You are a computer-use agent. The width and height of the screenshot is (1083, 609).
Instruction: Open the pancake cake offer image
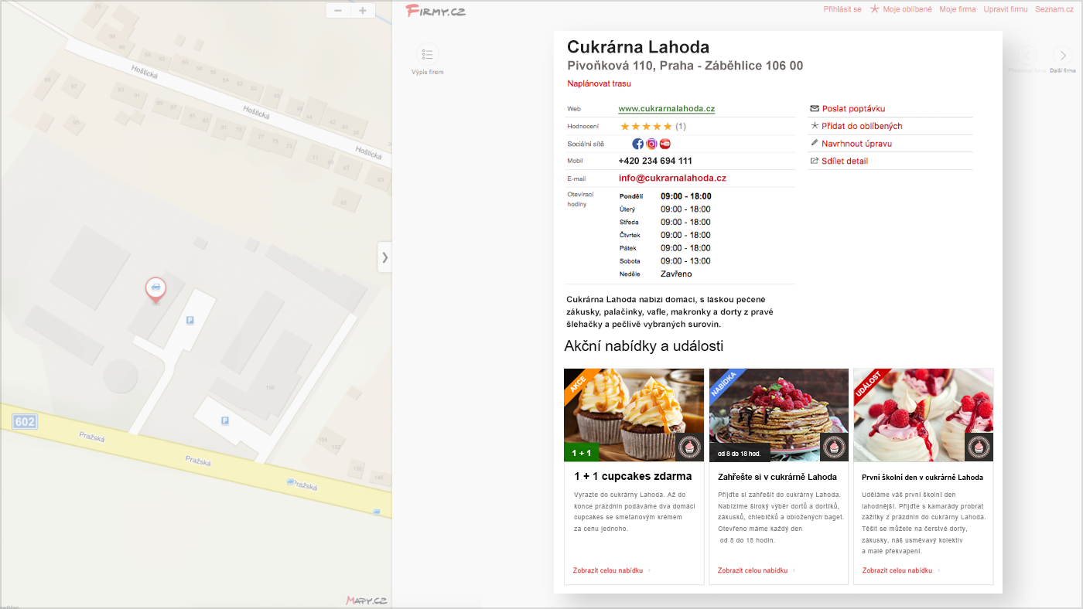(x=778, y=415)
